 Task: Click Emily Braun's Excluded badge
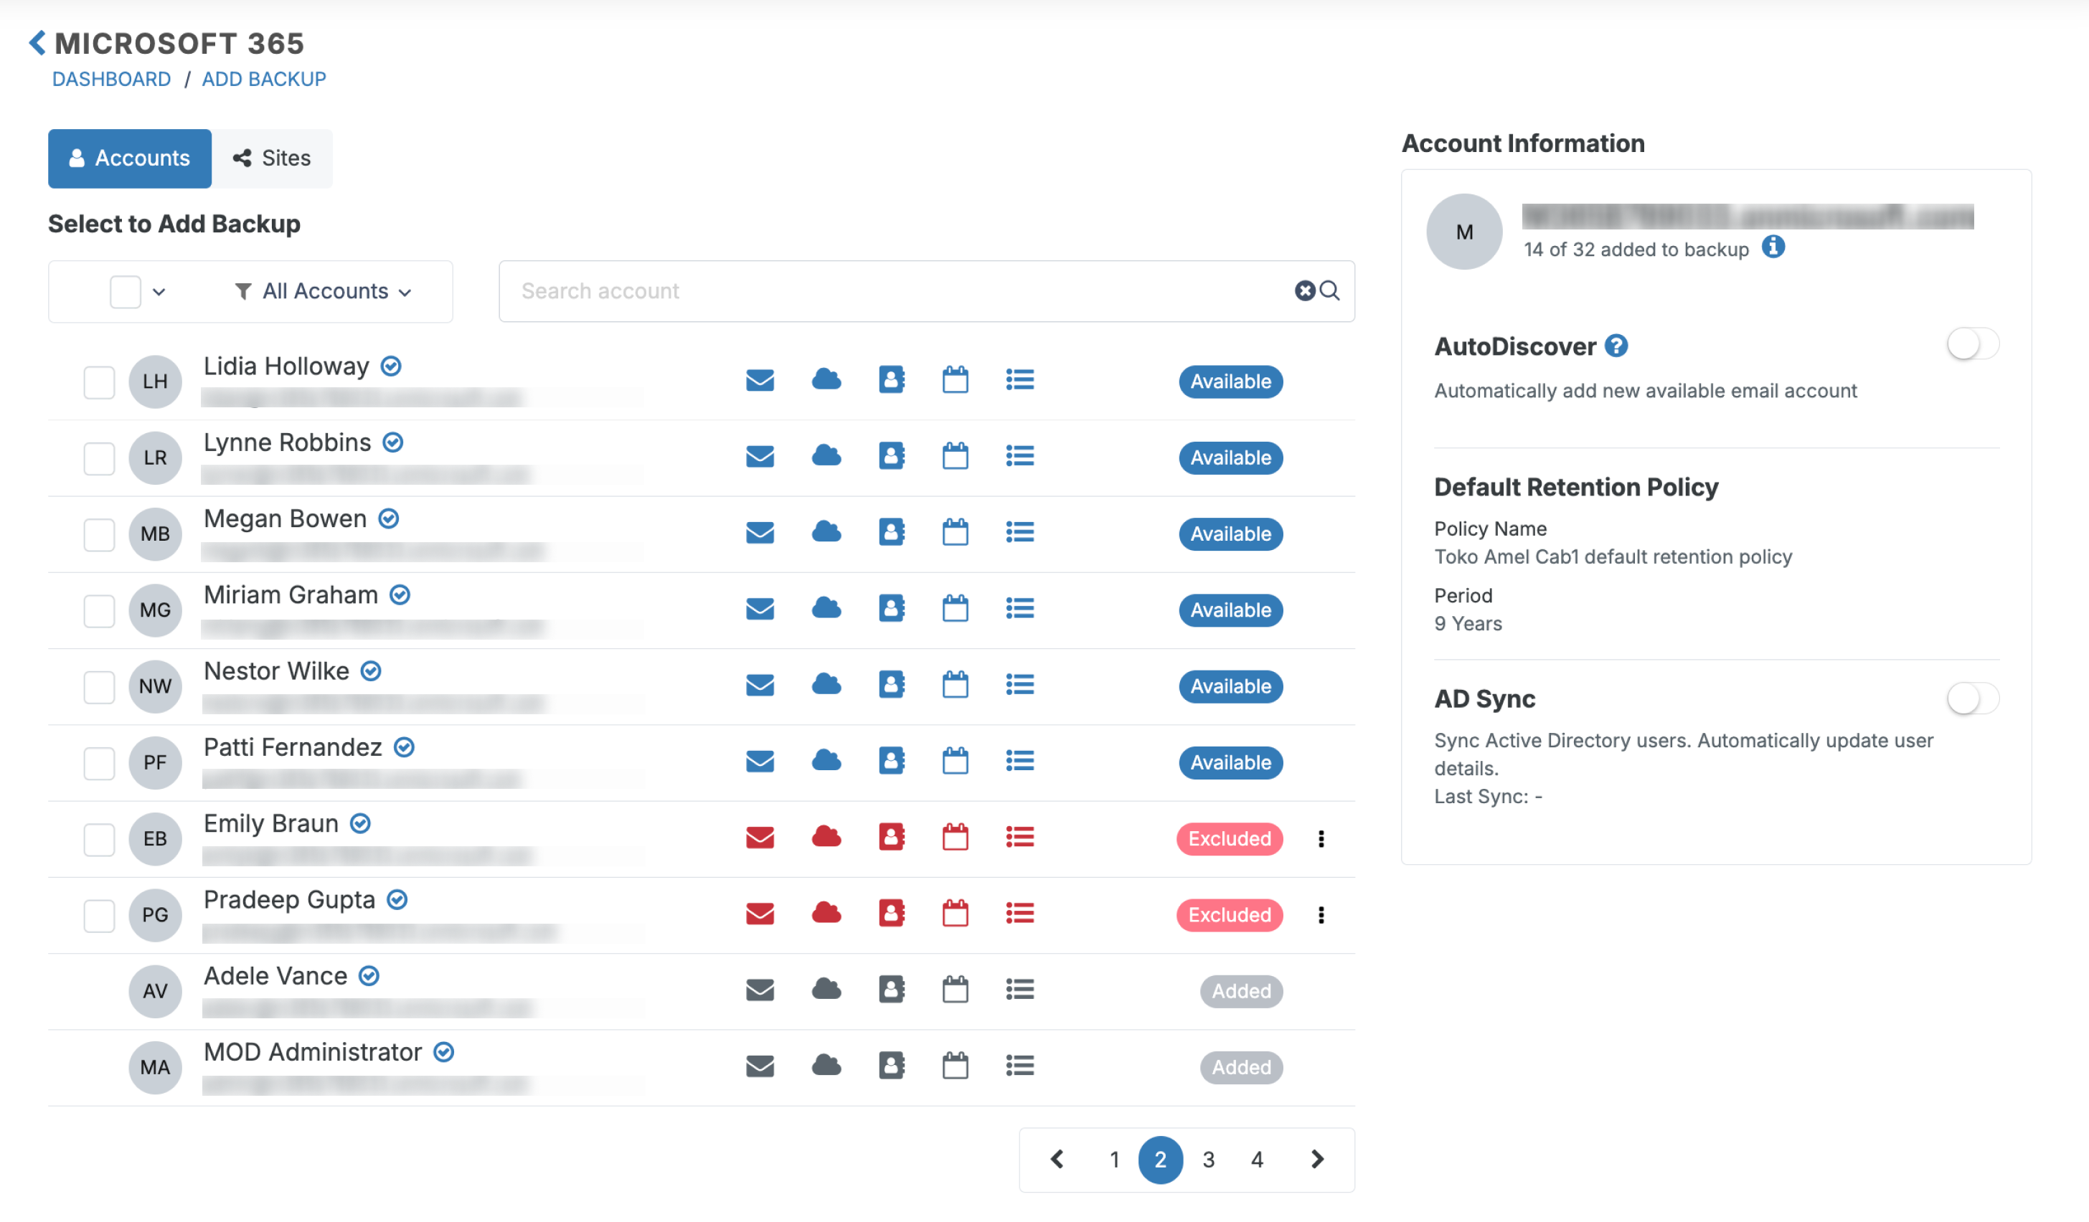coord(1230,839)
